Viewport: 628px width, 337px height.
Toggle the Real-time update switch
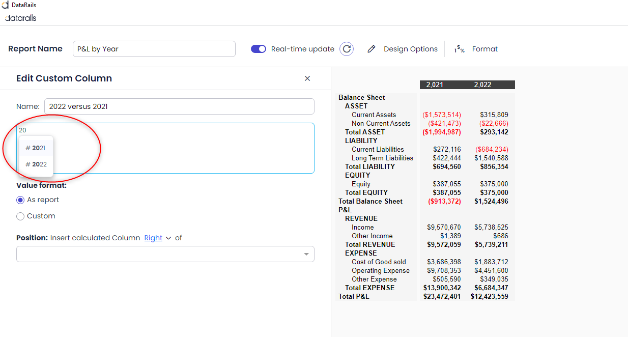pyautogui.click(x=259, y=49)
